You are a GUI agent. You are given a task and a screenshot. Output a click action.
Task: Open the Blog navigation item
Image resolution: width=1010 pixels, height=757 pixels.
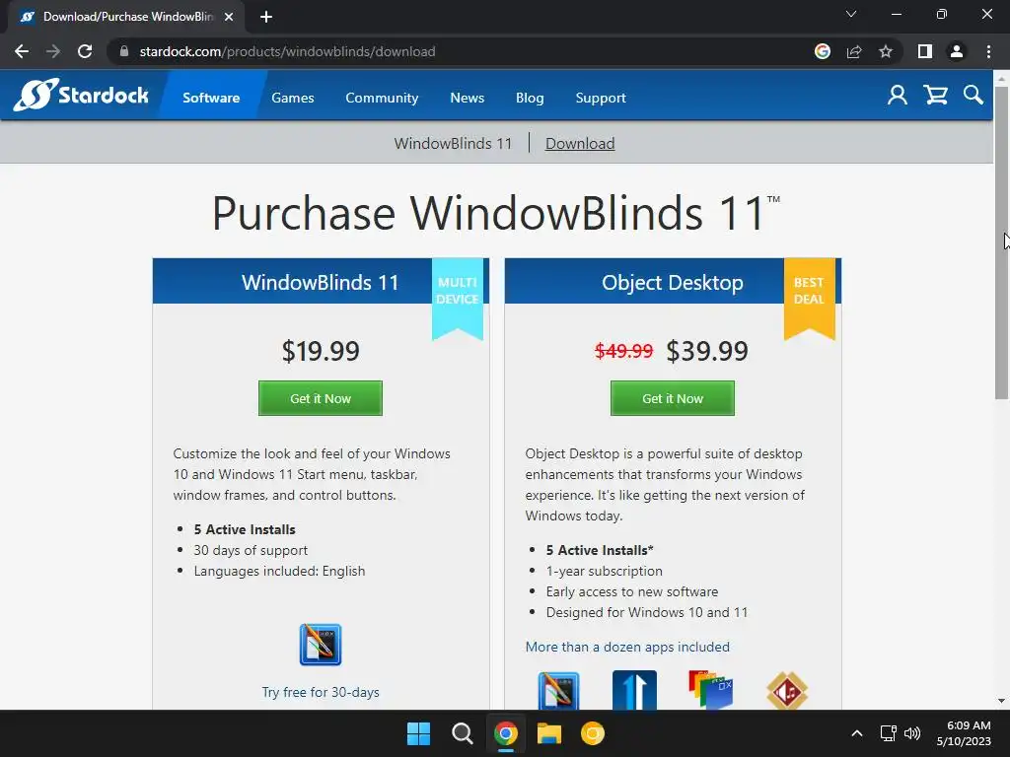click(530, 98)
